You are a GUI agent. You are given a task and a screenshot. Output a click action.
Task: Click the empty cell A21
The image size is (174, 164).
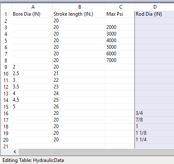click(32, 146)
